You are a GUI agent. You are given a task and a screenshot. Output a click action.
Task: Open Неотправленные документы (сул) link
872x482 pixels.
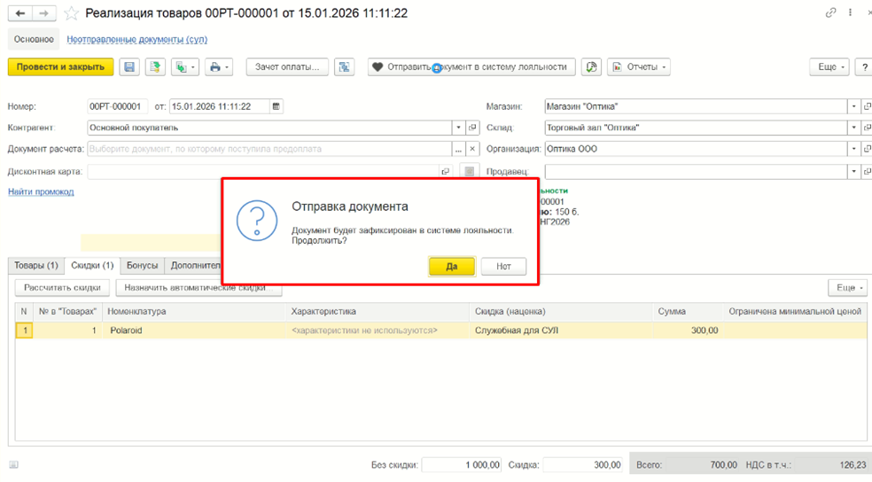tap(136, 40)
